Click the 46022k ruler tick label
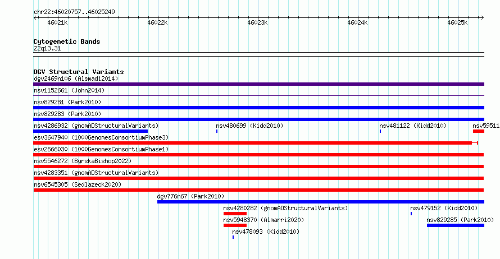 point(157,22)
